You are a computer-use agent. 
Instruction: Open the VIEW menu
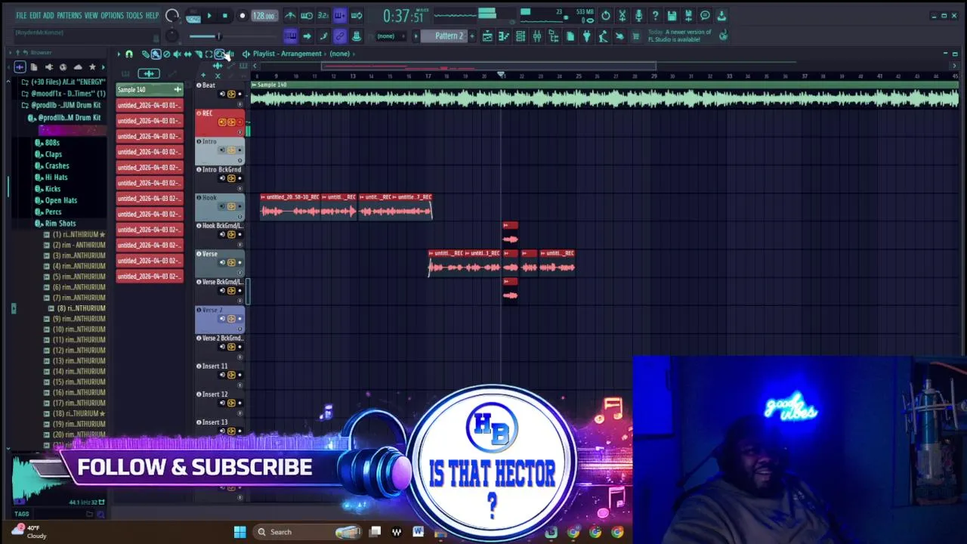click(91, 15)
